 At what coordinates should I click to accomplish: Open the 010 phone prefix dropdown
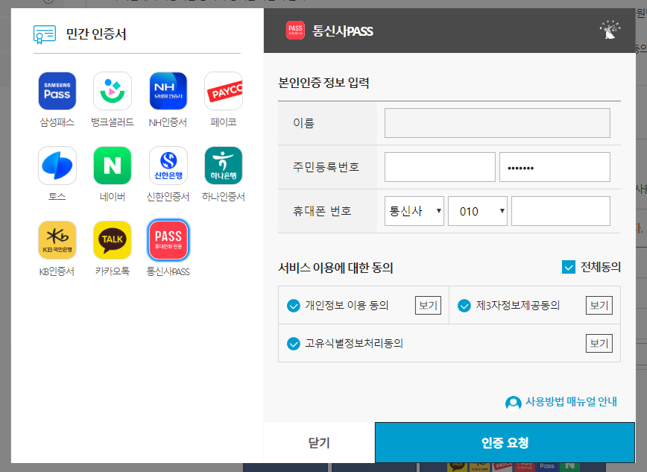tap(478, 211)
